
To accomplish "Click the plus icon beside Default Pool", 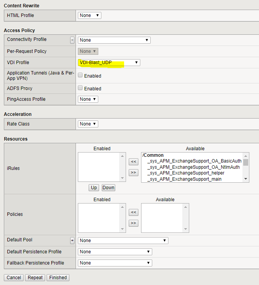I will point(72,241).
